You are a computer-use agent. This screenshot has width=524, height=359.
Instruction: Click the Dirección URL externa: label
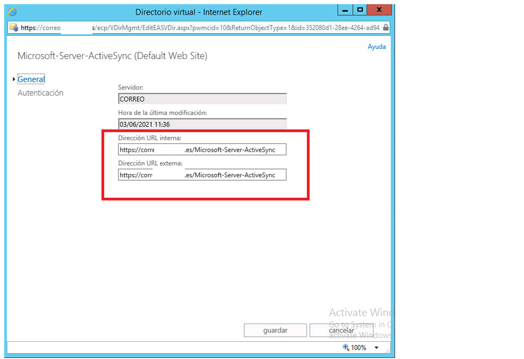pos(150,163)
